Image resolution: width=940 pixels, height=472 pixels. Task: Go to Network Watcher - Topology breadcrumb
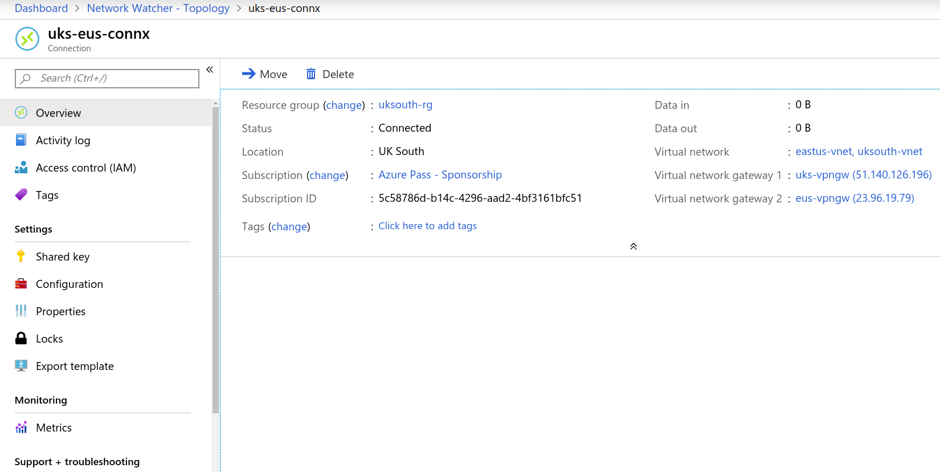coord(158,8)
